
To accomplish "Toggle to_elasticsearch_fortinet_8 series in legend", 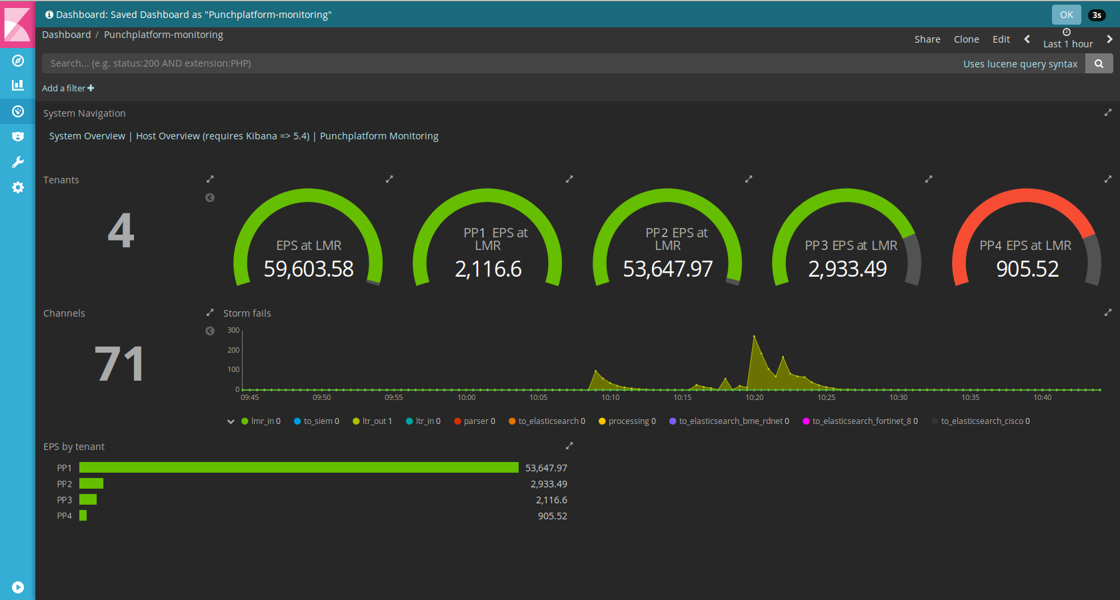I will pos(861,421).
